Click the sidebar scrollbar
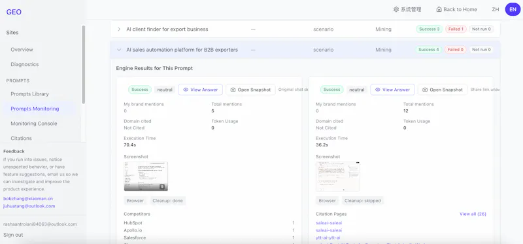This screenshot has height=244, width=523. [x=84, y=64]
